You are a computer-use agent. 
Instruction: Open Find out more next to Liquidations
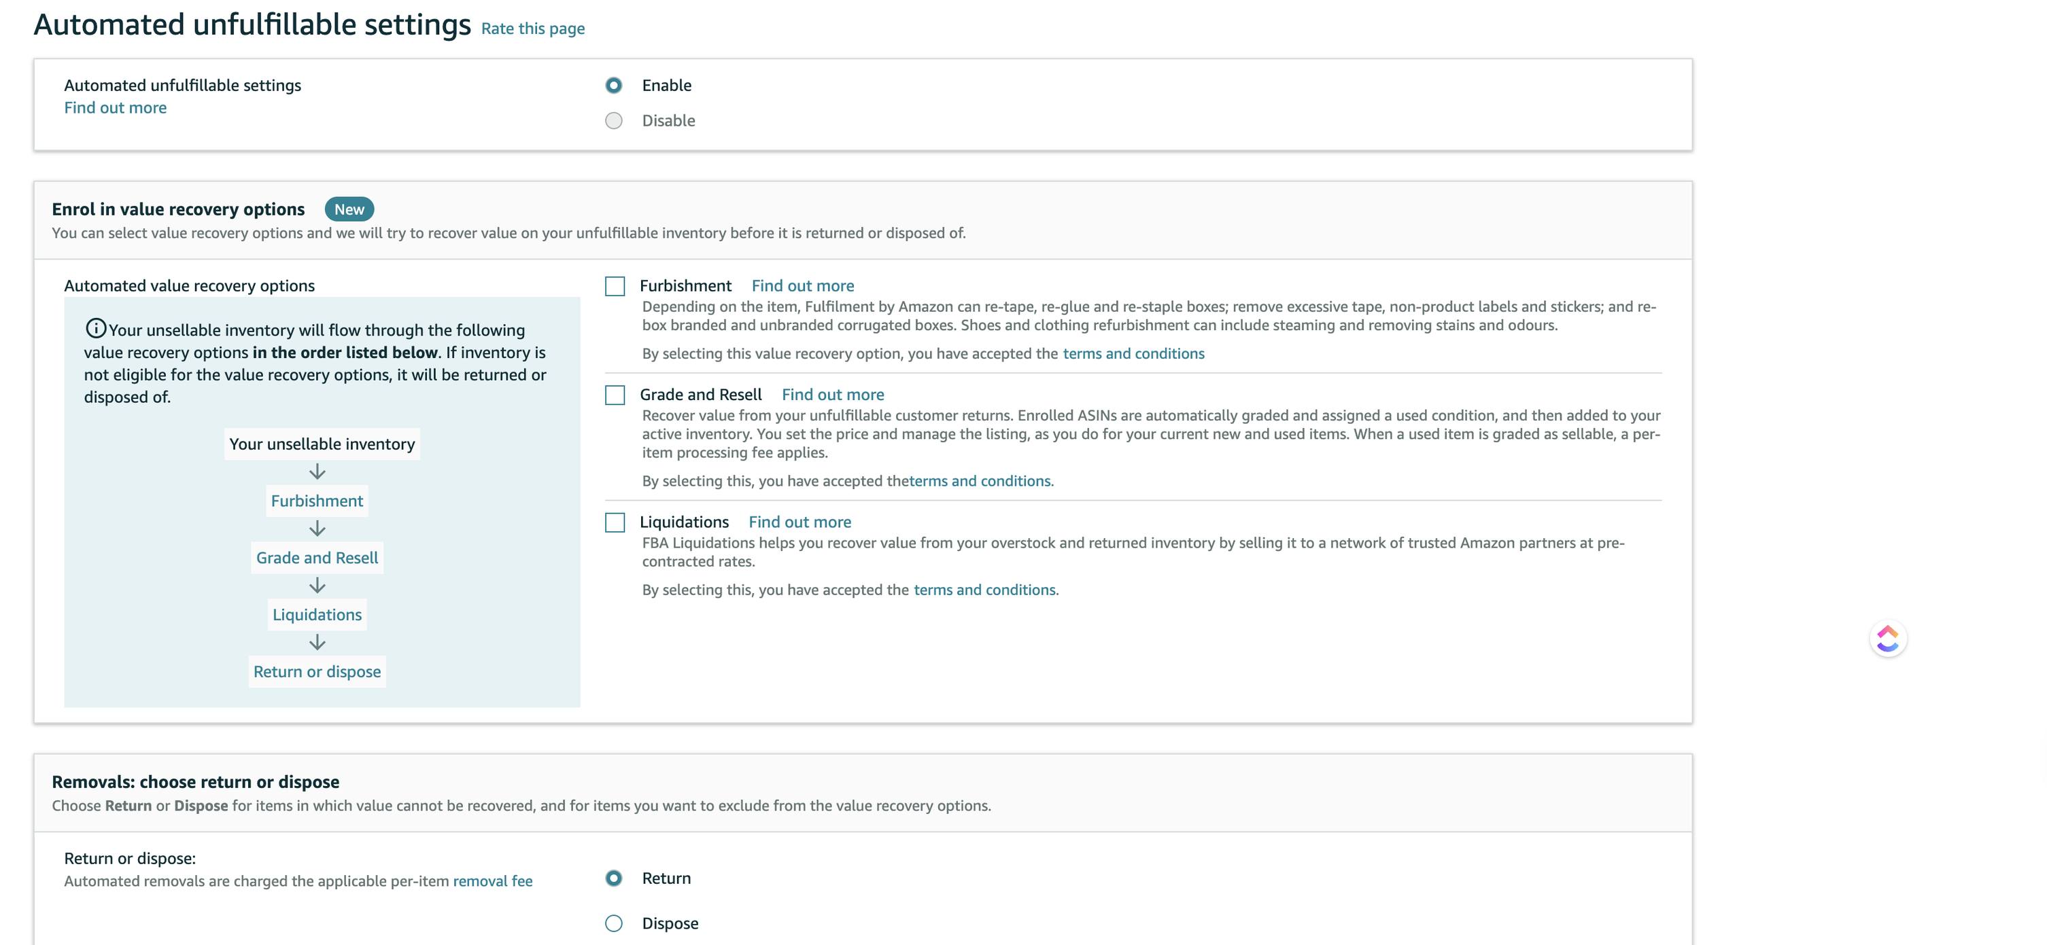click(x=799, y=522)
